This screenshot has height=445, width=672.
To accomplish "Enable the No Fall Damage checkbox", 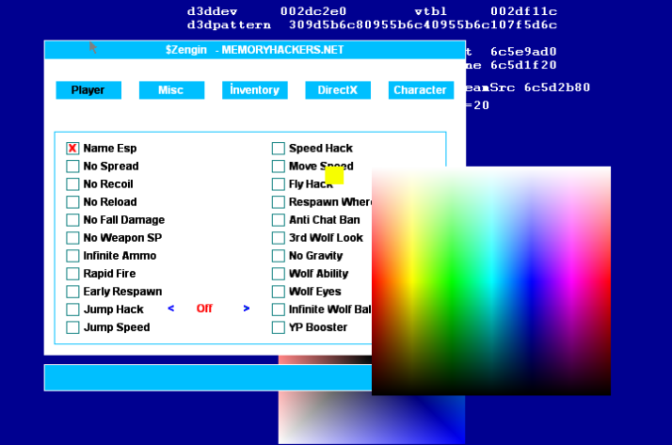I will (72, 220).
